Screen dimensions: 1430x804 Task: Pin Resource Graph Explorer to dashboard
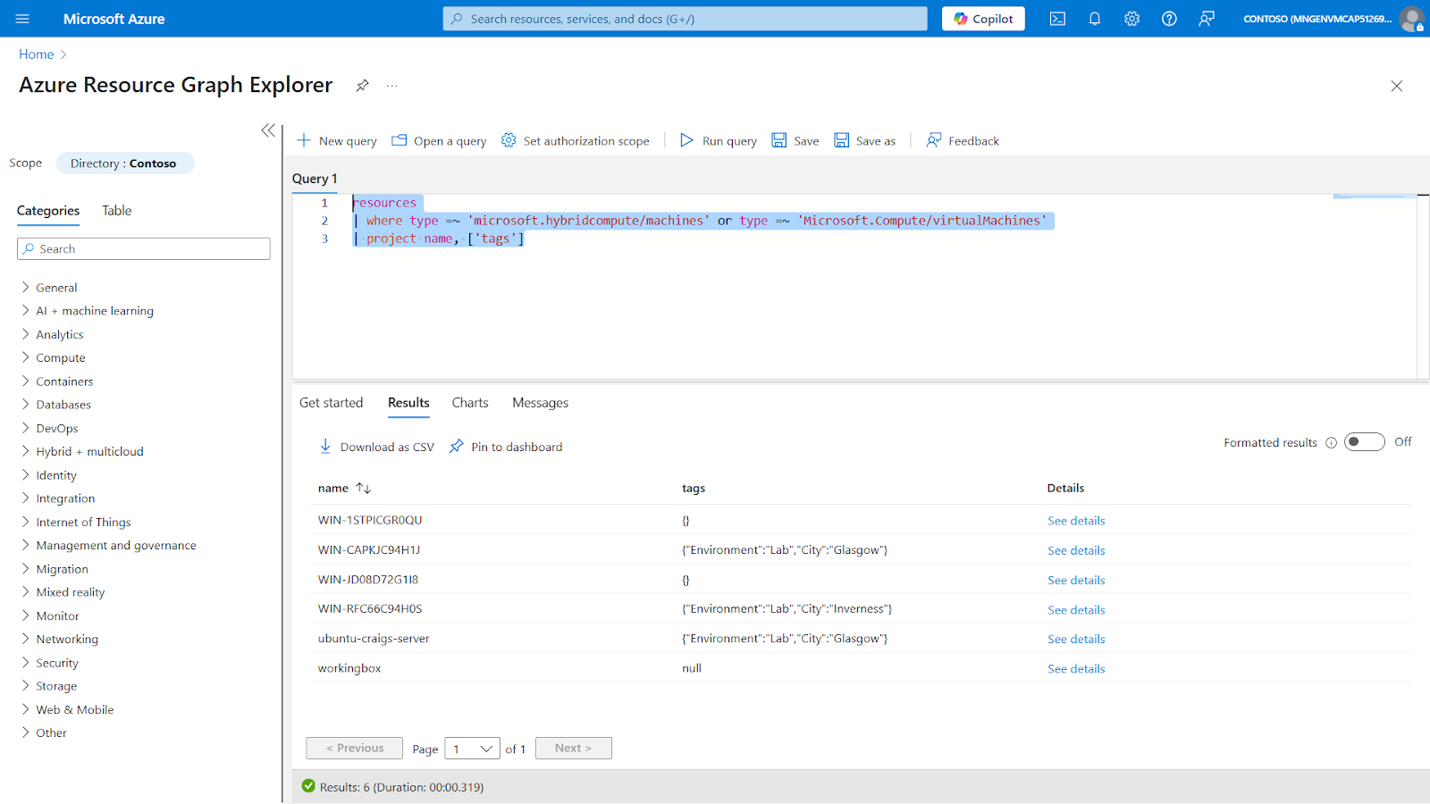click(x=362, y=86)
